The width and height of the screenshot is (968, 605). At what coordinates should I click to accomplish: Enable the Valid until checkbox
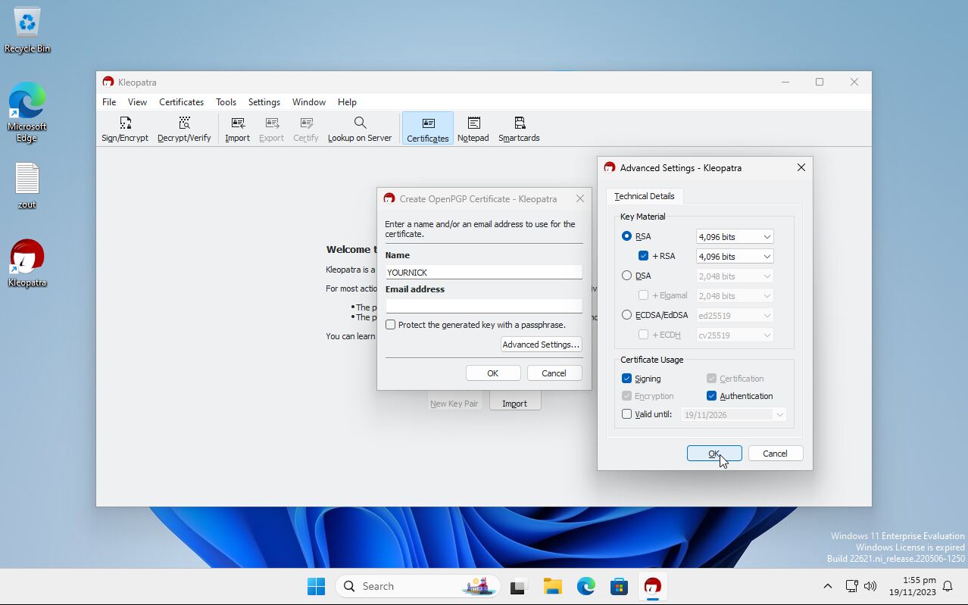[x=627, y=414]
